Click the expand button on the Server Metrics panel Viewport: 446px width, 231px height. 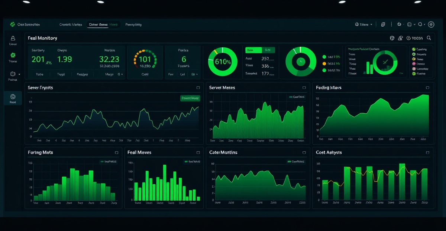[x=304, y=88]
